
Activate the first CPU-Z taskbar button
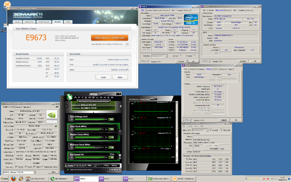86,179
